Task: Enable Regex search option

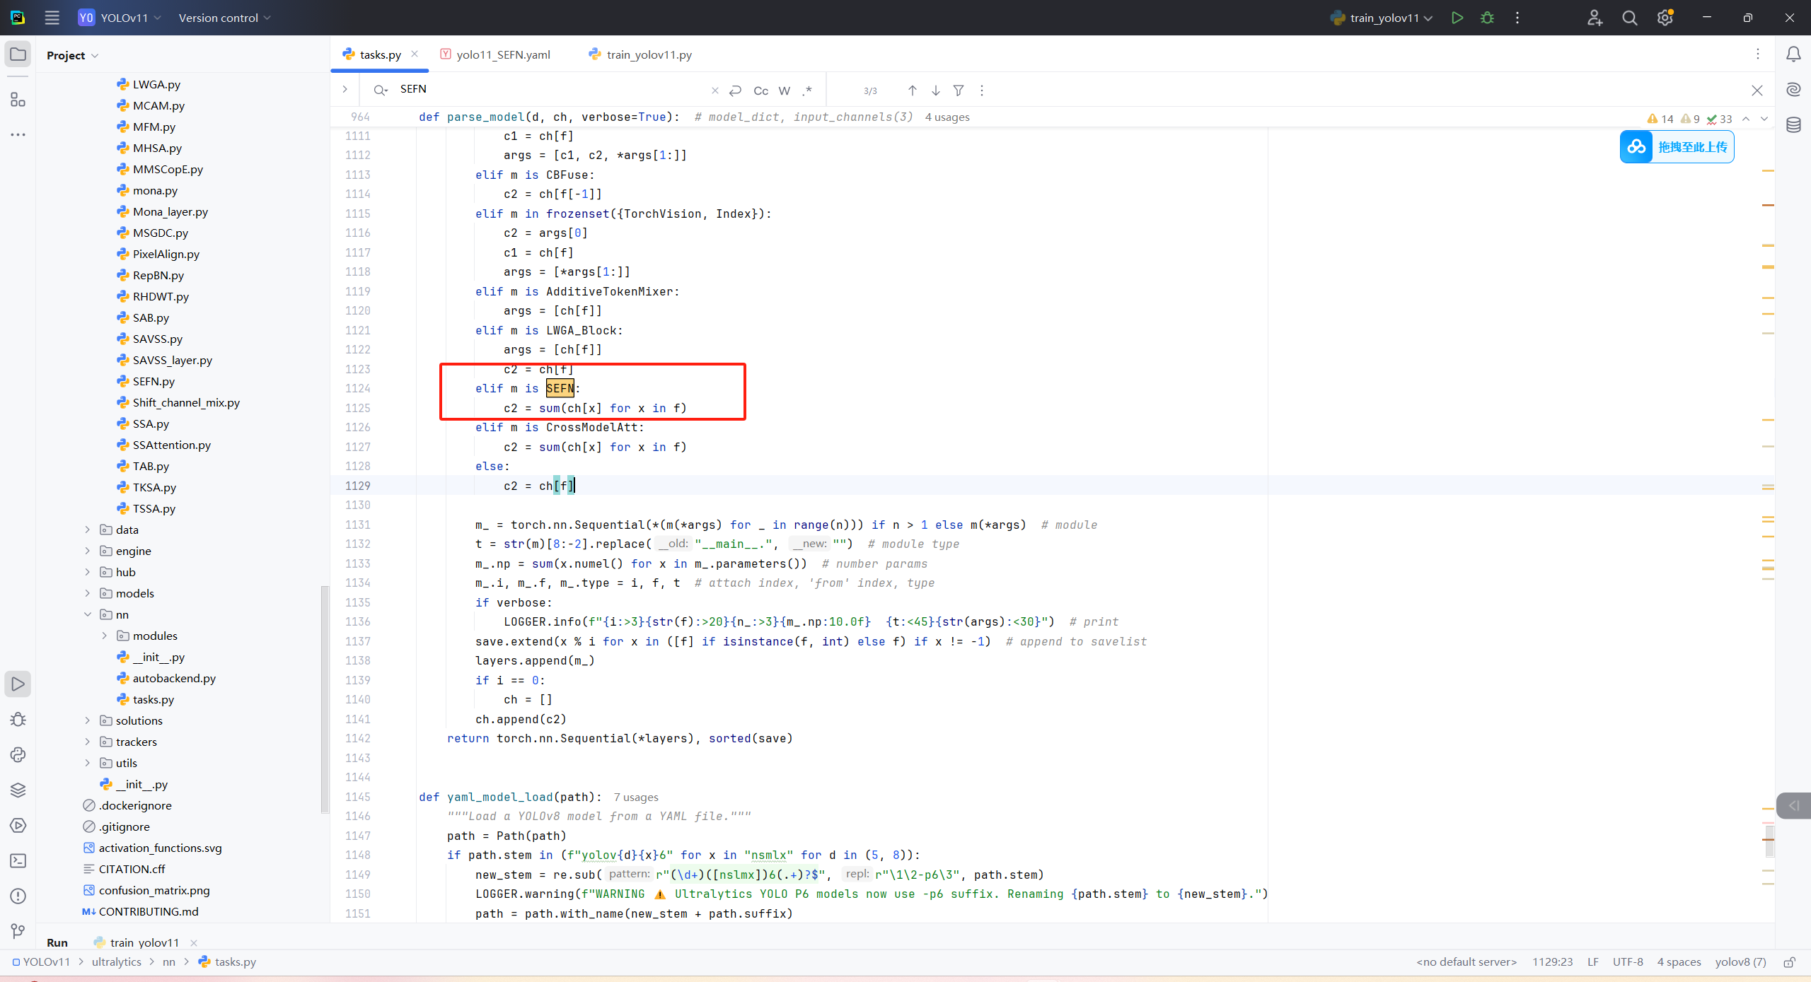Action: (807, 90)
